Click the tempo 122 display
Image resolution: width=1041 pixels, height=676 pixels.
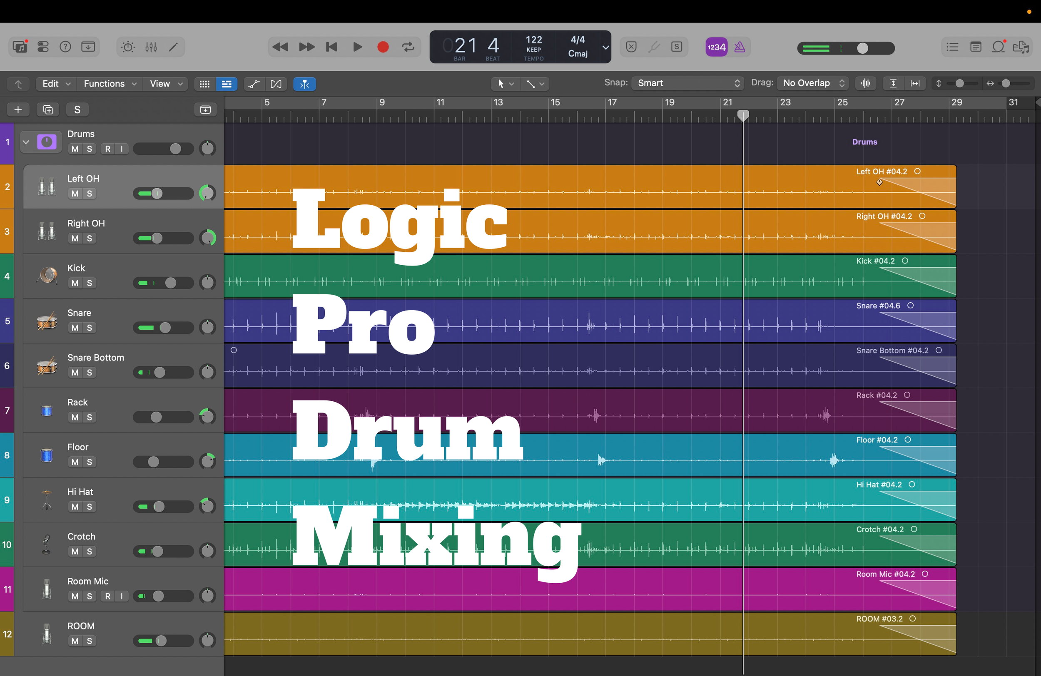pos(534,40)
